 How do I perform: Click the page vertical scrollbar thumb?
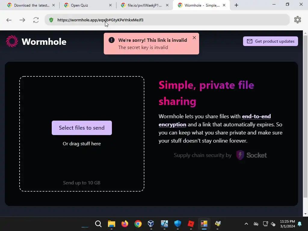(306, 116)
